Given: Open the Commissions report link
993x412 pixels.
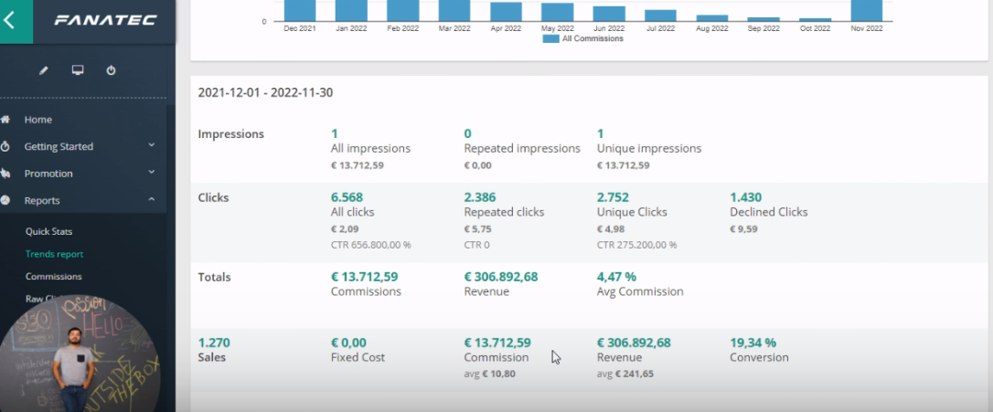Looking at the screenshot, I should point(54,277).
